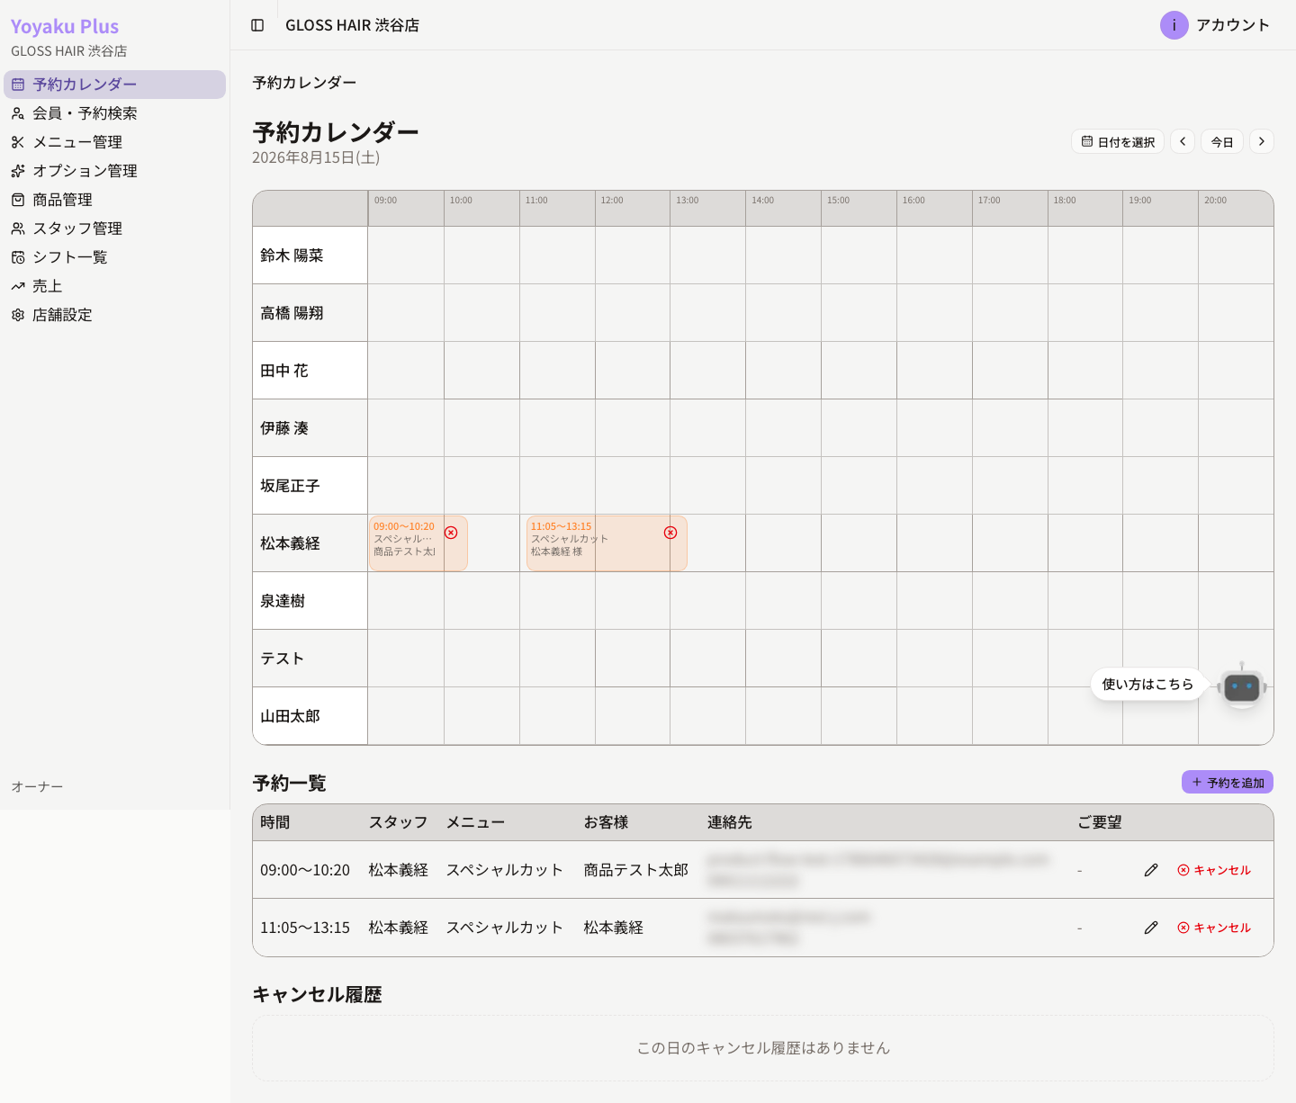This screenshot has width=1296, height=1103.
Task: Select staff row 山田太郎 in calendar
Action: 310,716
